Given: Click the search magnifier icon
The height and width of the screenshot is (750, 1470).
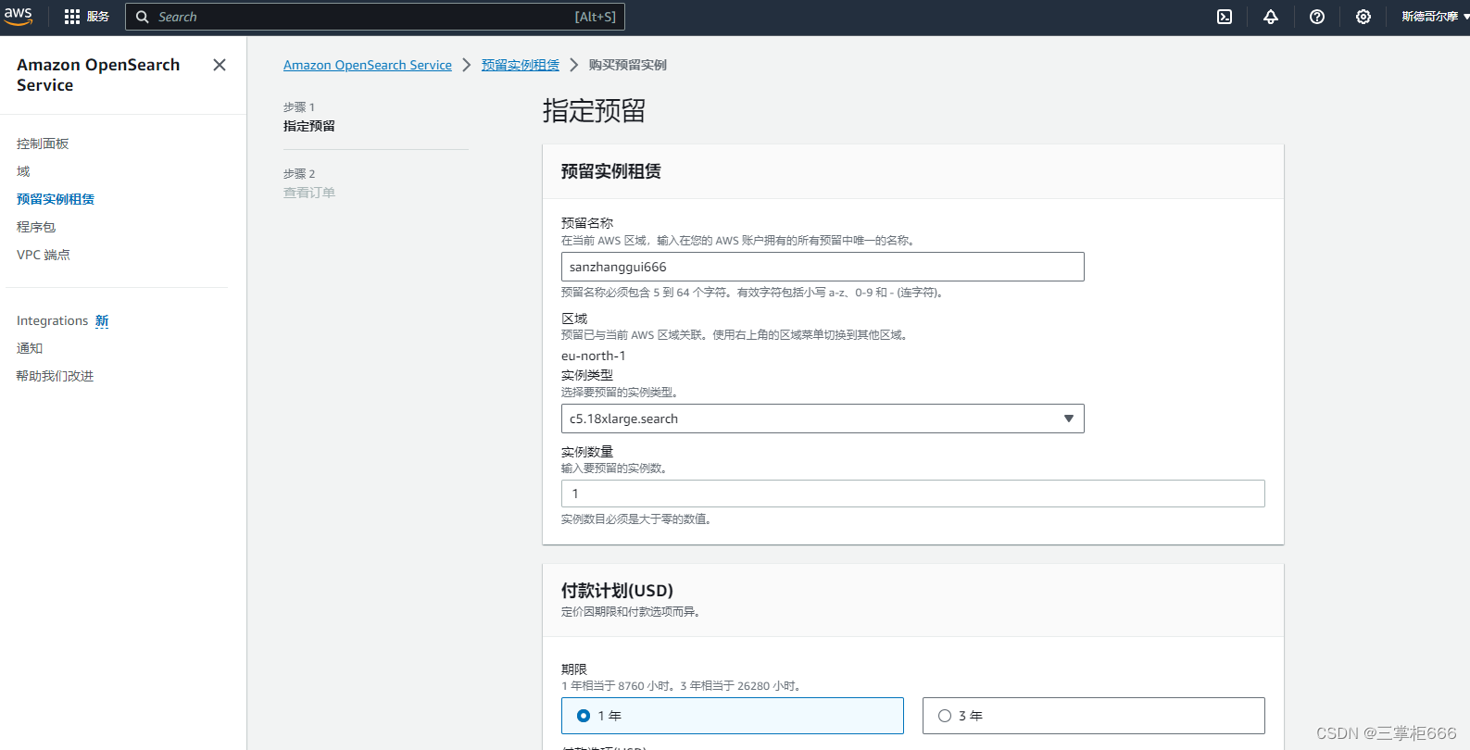Looking at the screenshot, I should (x=143, y=17).
